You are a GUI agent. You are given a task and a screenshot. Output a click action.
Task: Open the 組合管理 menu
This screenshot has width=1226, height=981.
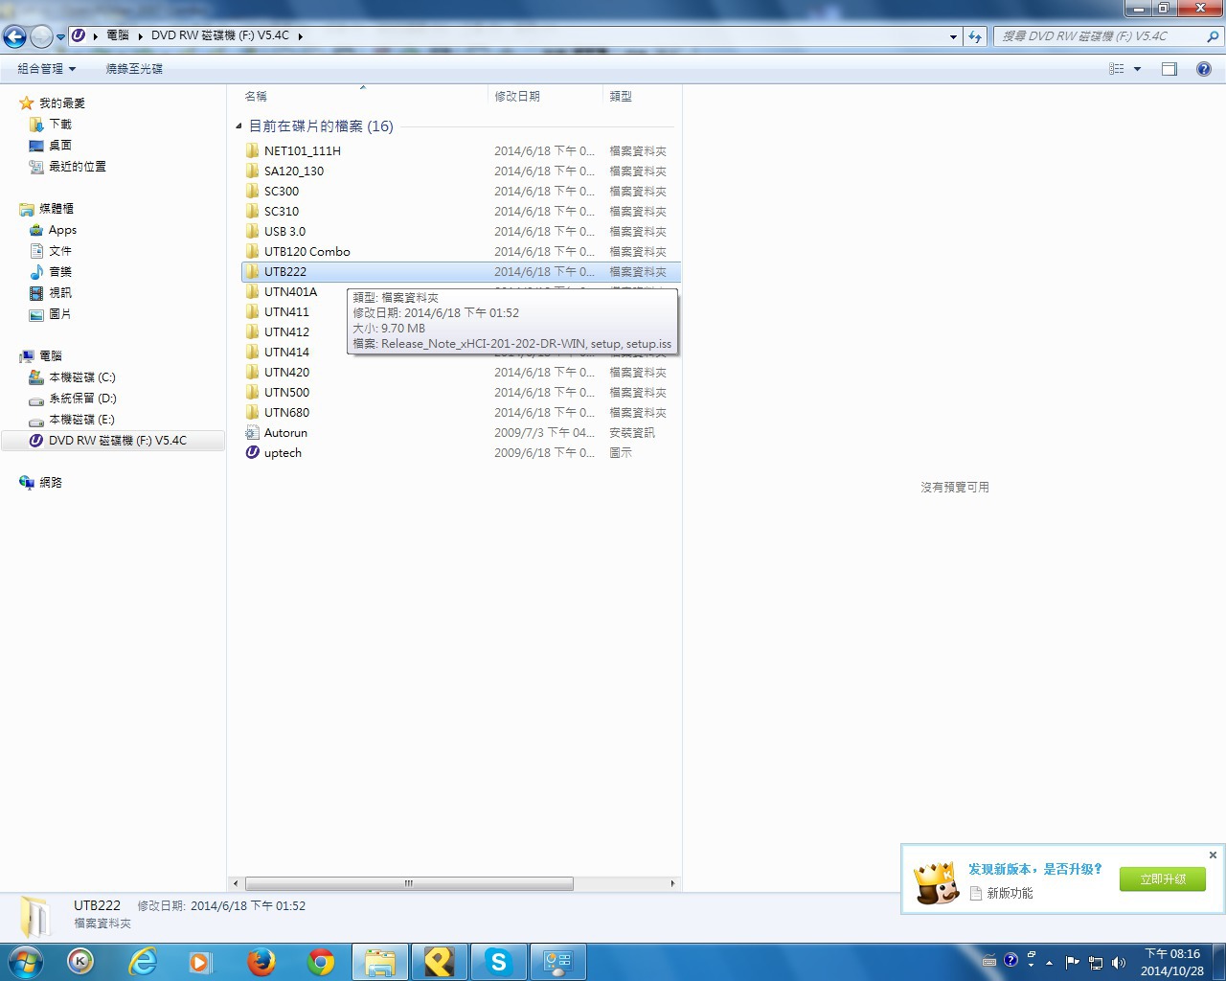coord(46,69)
